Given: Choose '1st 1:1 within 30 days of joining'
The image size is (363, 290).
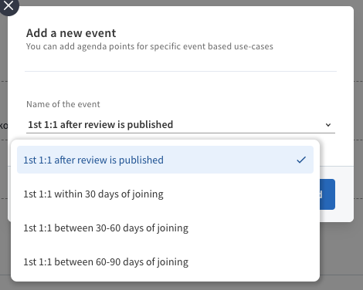Looking at the screenshot, I should click(x=165, y=194).
